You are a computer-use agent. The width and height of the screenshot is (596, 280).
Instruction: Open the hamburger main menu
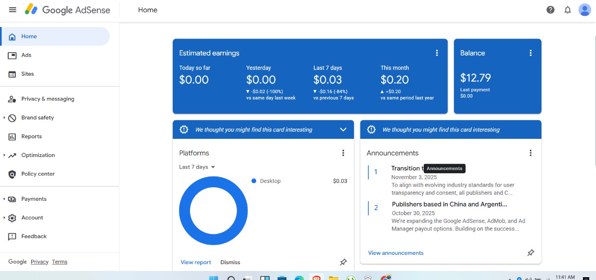click(13, 10)
